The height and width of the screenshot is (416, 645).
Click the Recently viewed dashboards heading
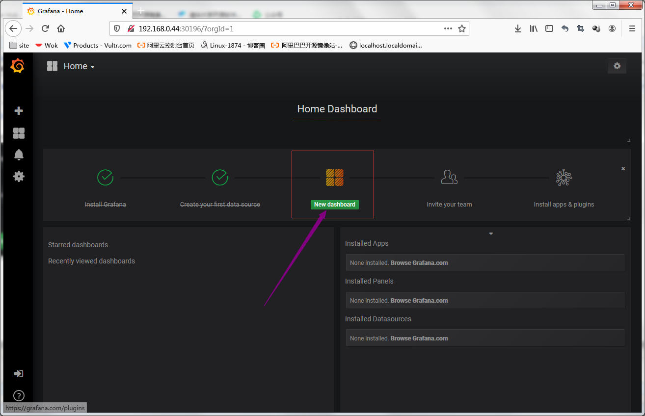click(91, 261)
